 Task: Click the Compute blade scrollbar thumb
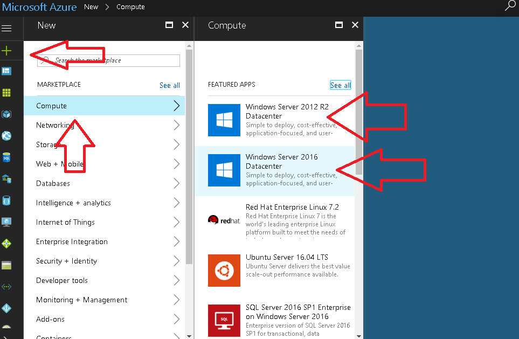[x=359, y=112]
